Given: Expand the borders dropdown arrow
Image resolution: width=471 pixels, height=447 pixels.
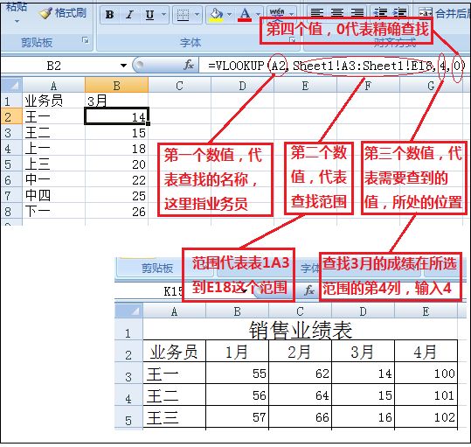Looking at the screenshot, I should (197, 14).
